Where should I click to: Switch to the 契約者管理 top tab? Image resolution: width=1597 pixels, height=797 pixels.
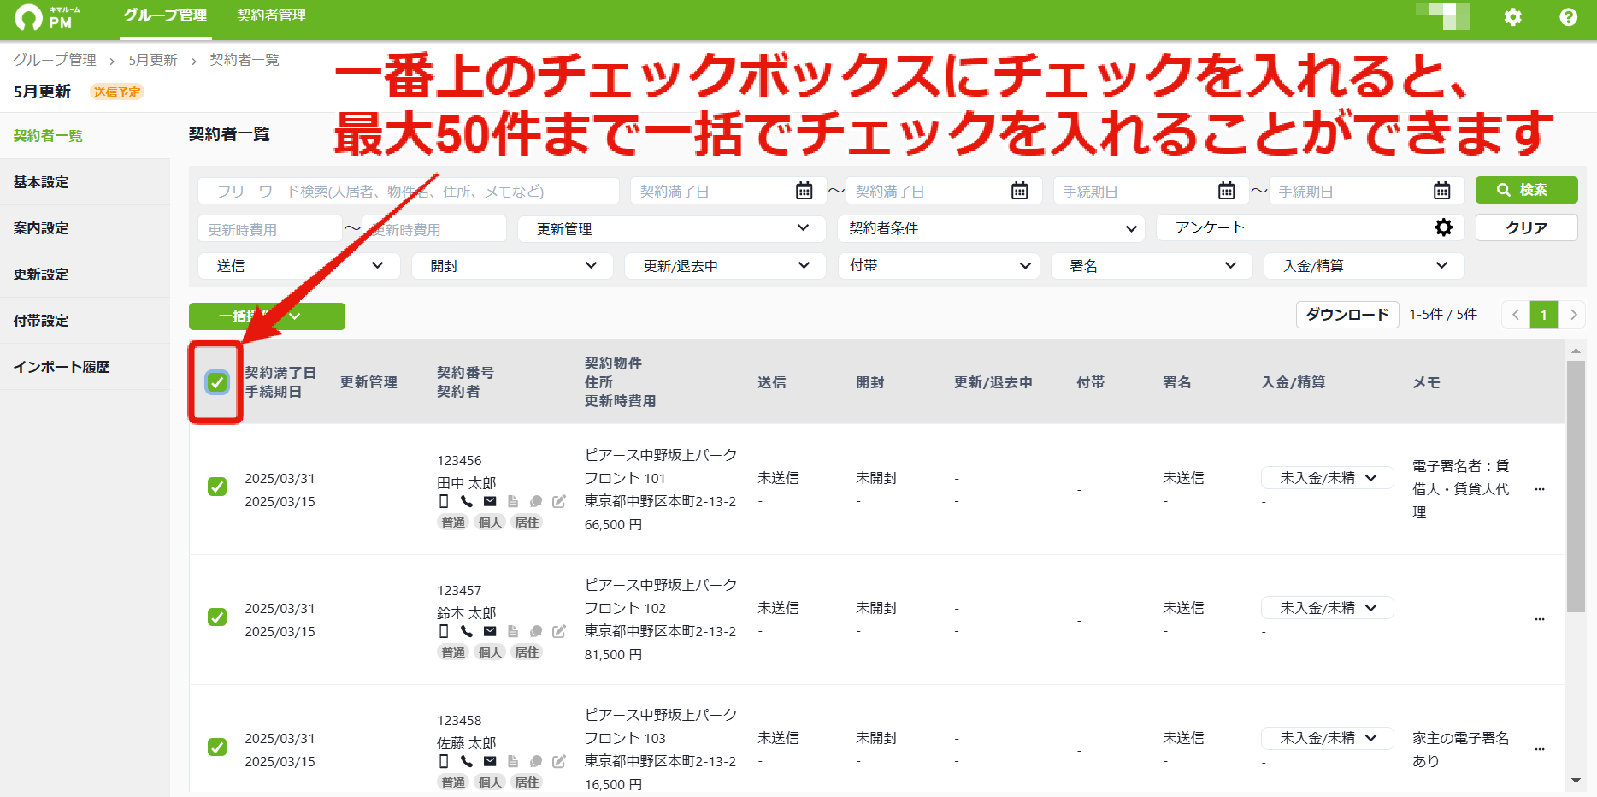coord(271,15)
